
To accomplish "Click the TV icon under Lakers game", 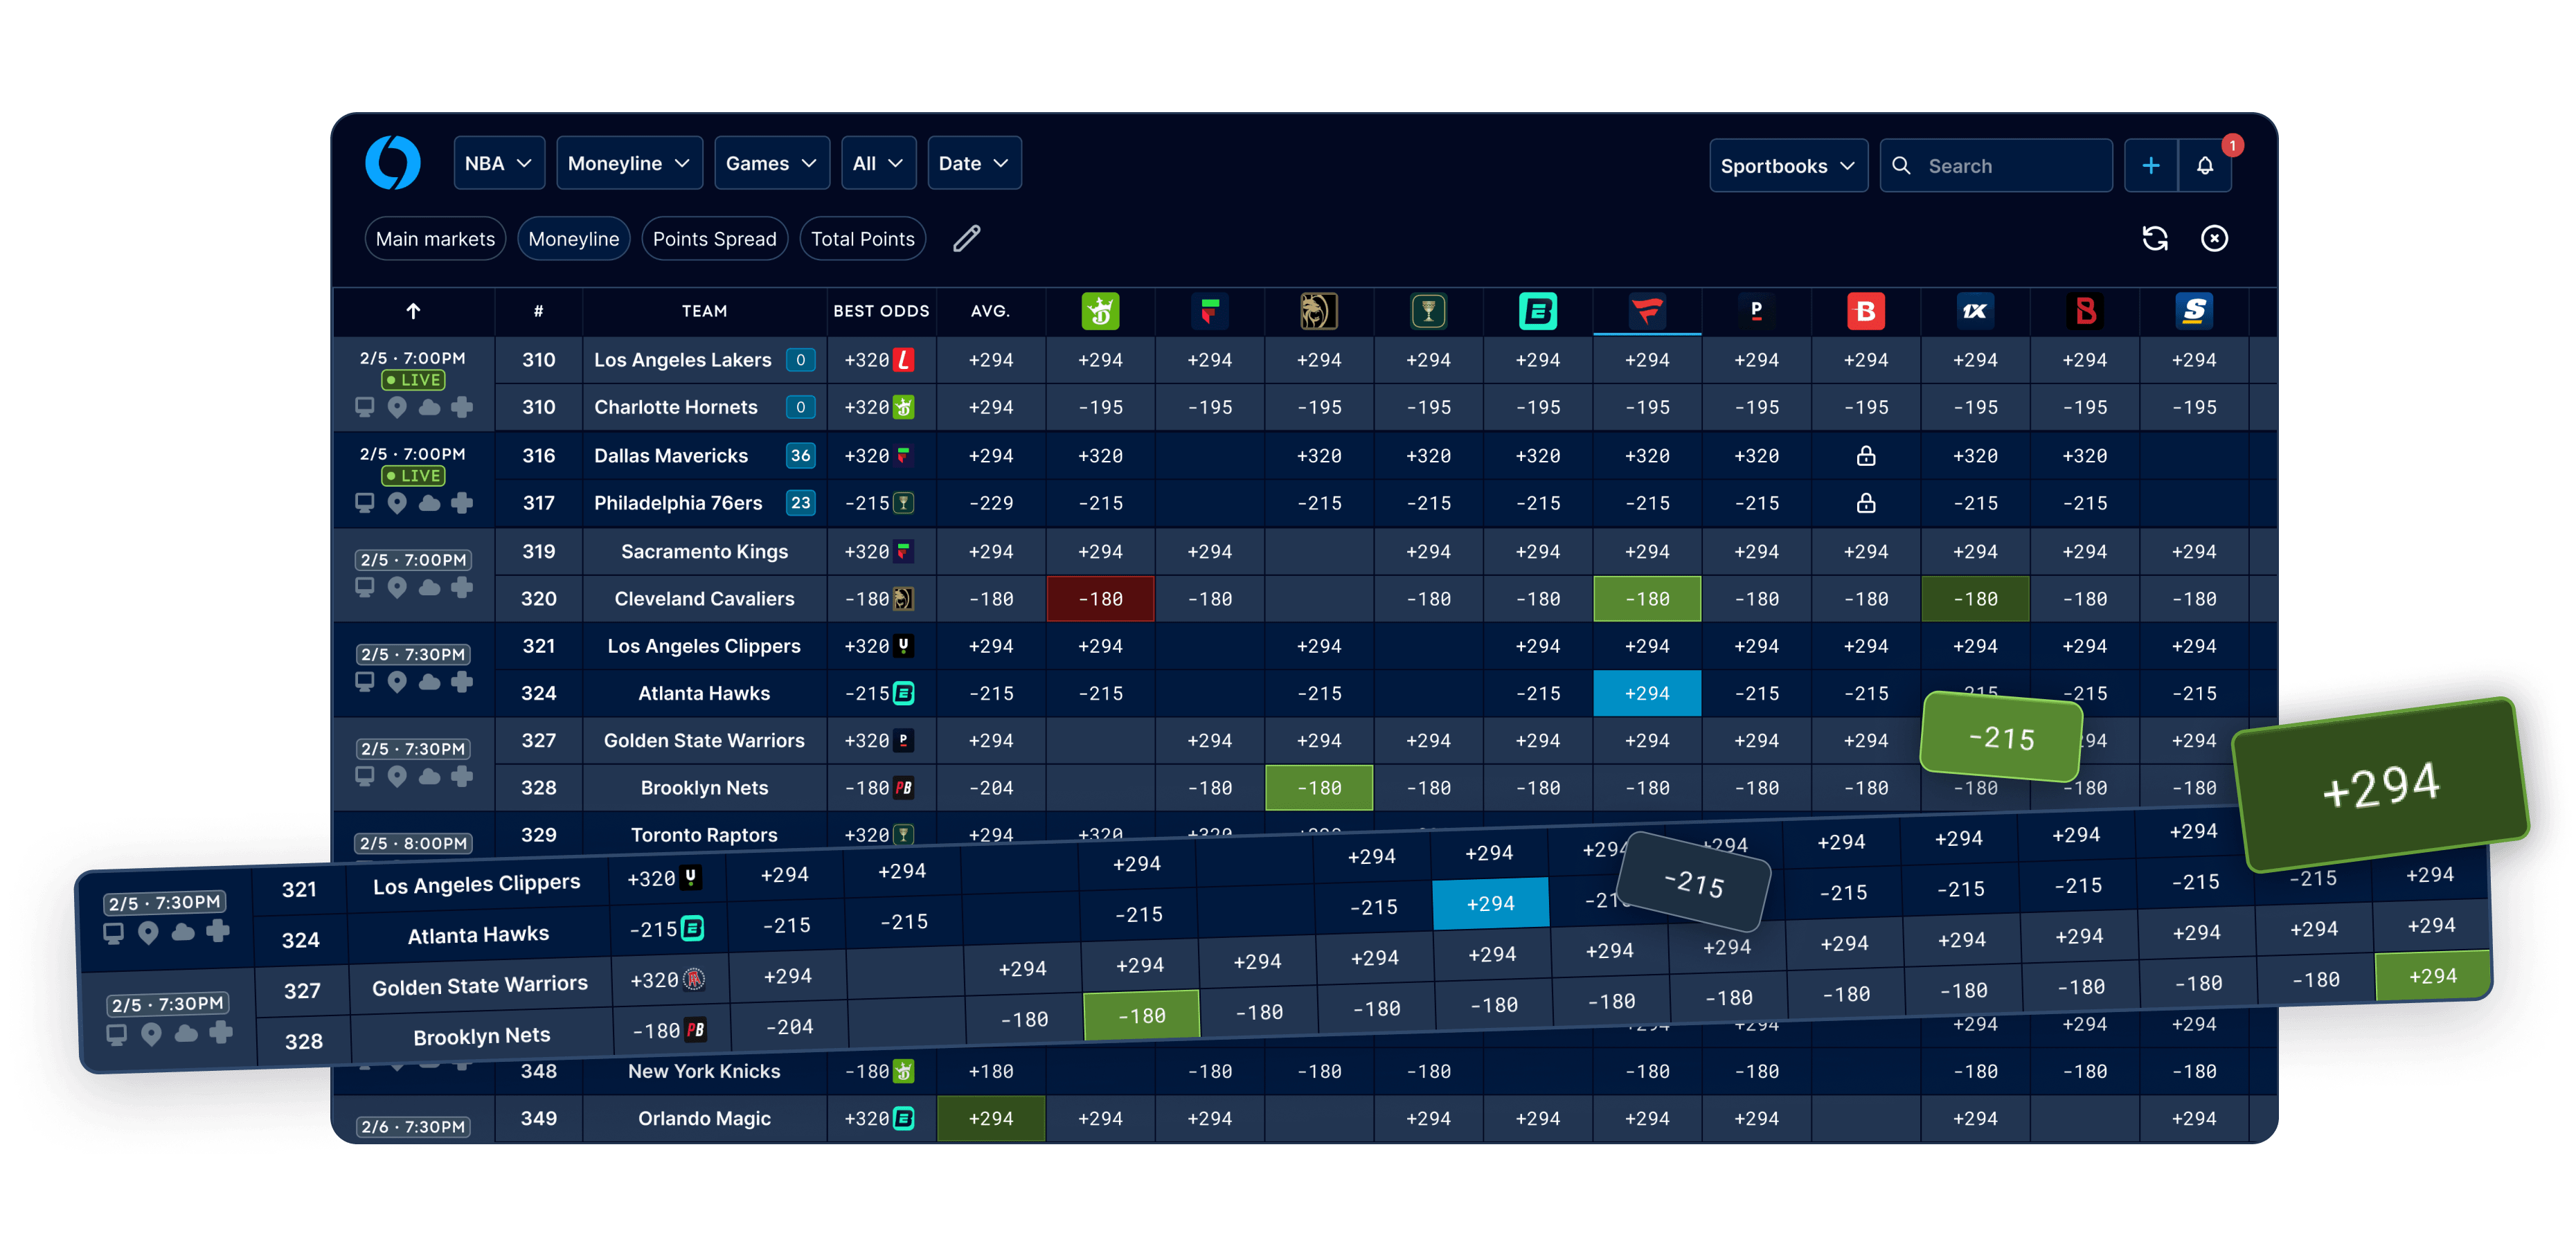I will 364,407.
